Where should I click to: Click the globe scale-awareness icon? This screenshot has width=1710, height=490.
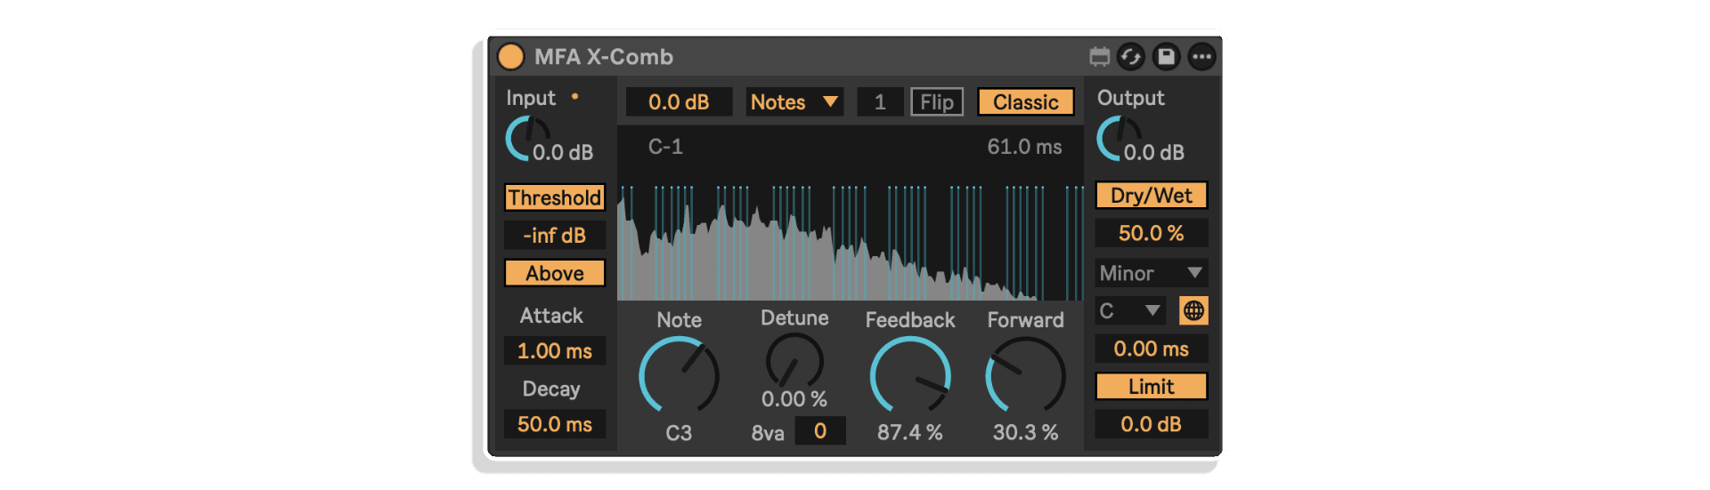[1193, 310]
